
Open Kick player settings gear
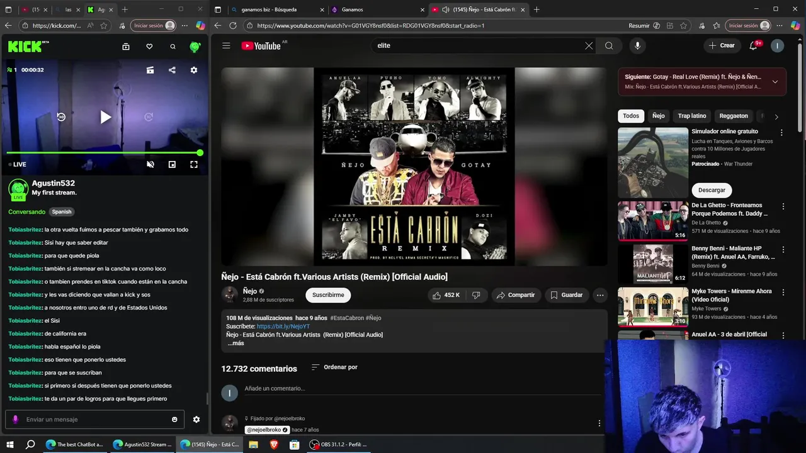[194, 70]
